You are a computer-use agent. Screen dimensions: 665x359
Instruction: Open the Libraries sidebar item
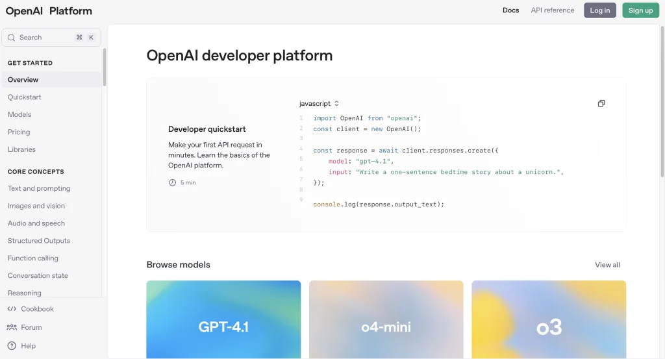(21, 149)
